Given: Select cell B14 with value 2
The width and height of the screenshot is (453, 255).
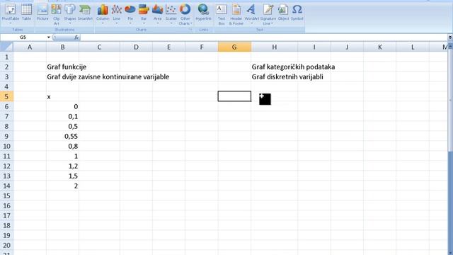Looking at the screenshot, I should click(x=62, y=186).
